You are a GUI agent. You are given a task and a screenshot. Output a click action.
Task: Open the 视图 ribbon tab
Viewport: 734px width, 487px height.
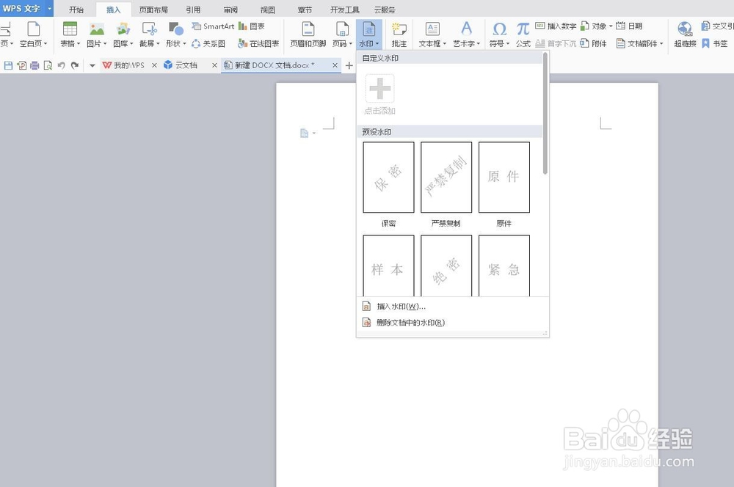pyautogui.click(x=267, y=10)
